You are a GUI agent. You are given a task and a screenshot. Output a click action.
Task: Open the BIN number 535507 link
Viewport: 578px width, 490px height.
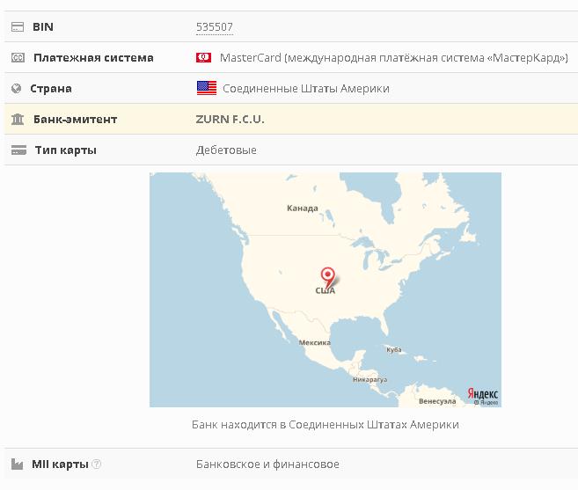click(214, 27)
